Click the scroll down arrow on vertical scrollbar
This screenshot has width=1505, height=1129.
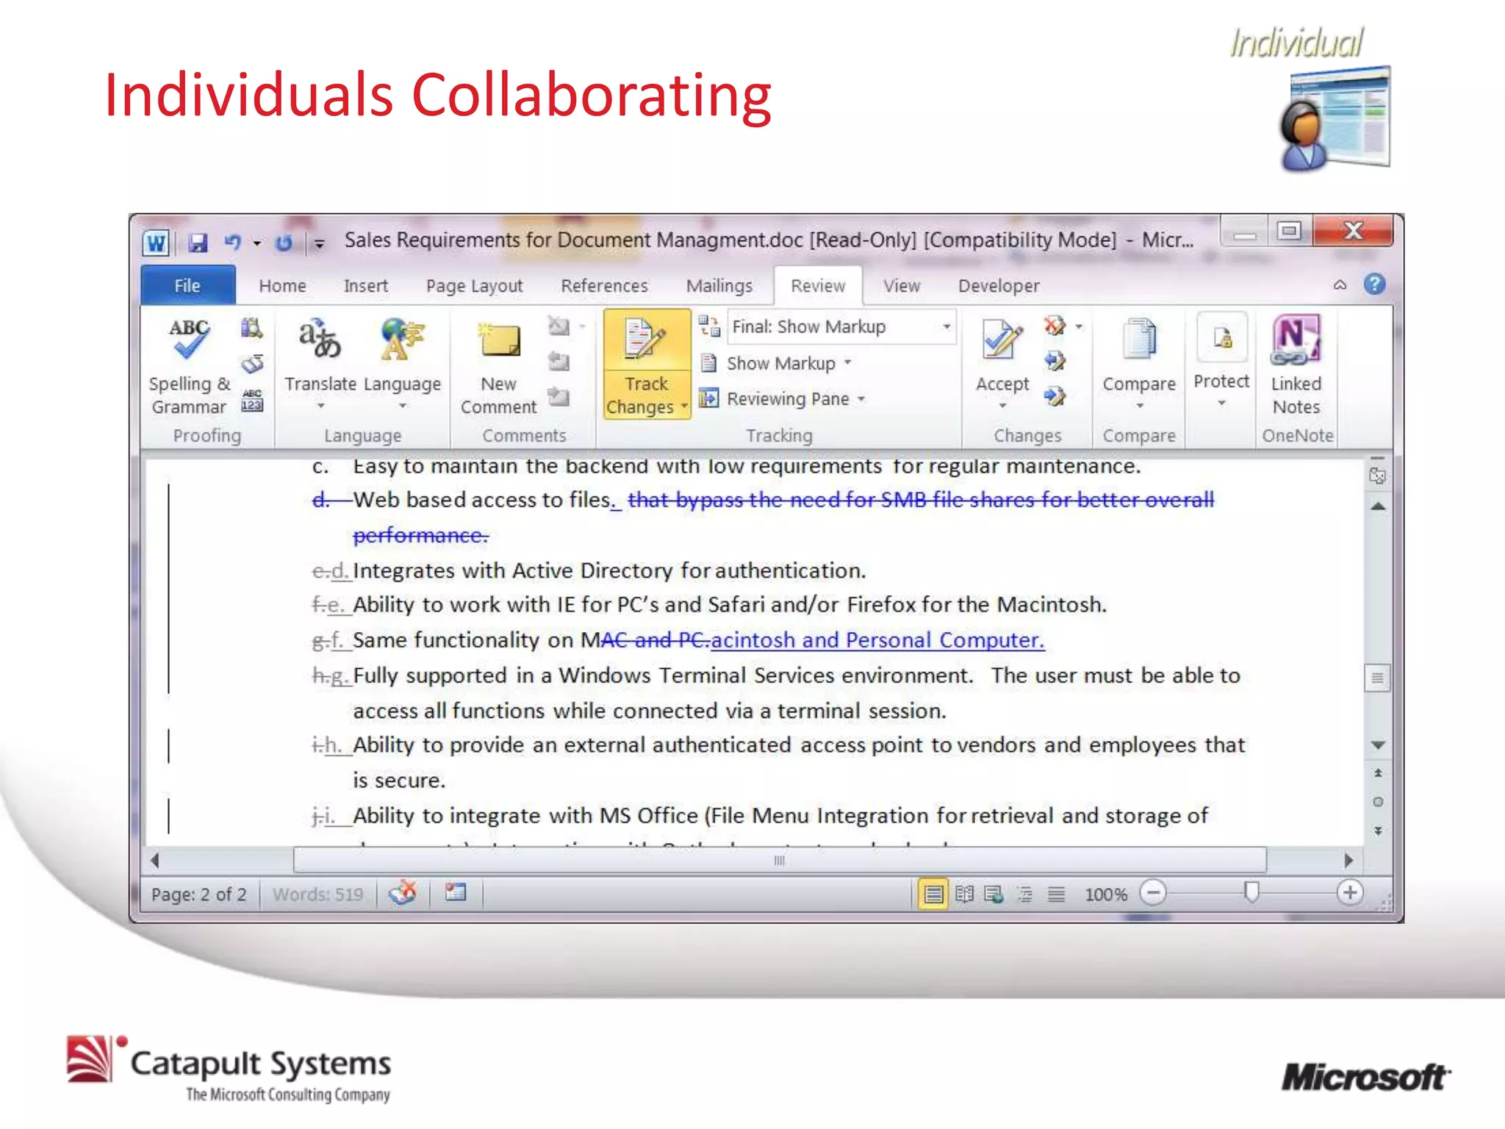click(x=1378, y=745)
